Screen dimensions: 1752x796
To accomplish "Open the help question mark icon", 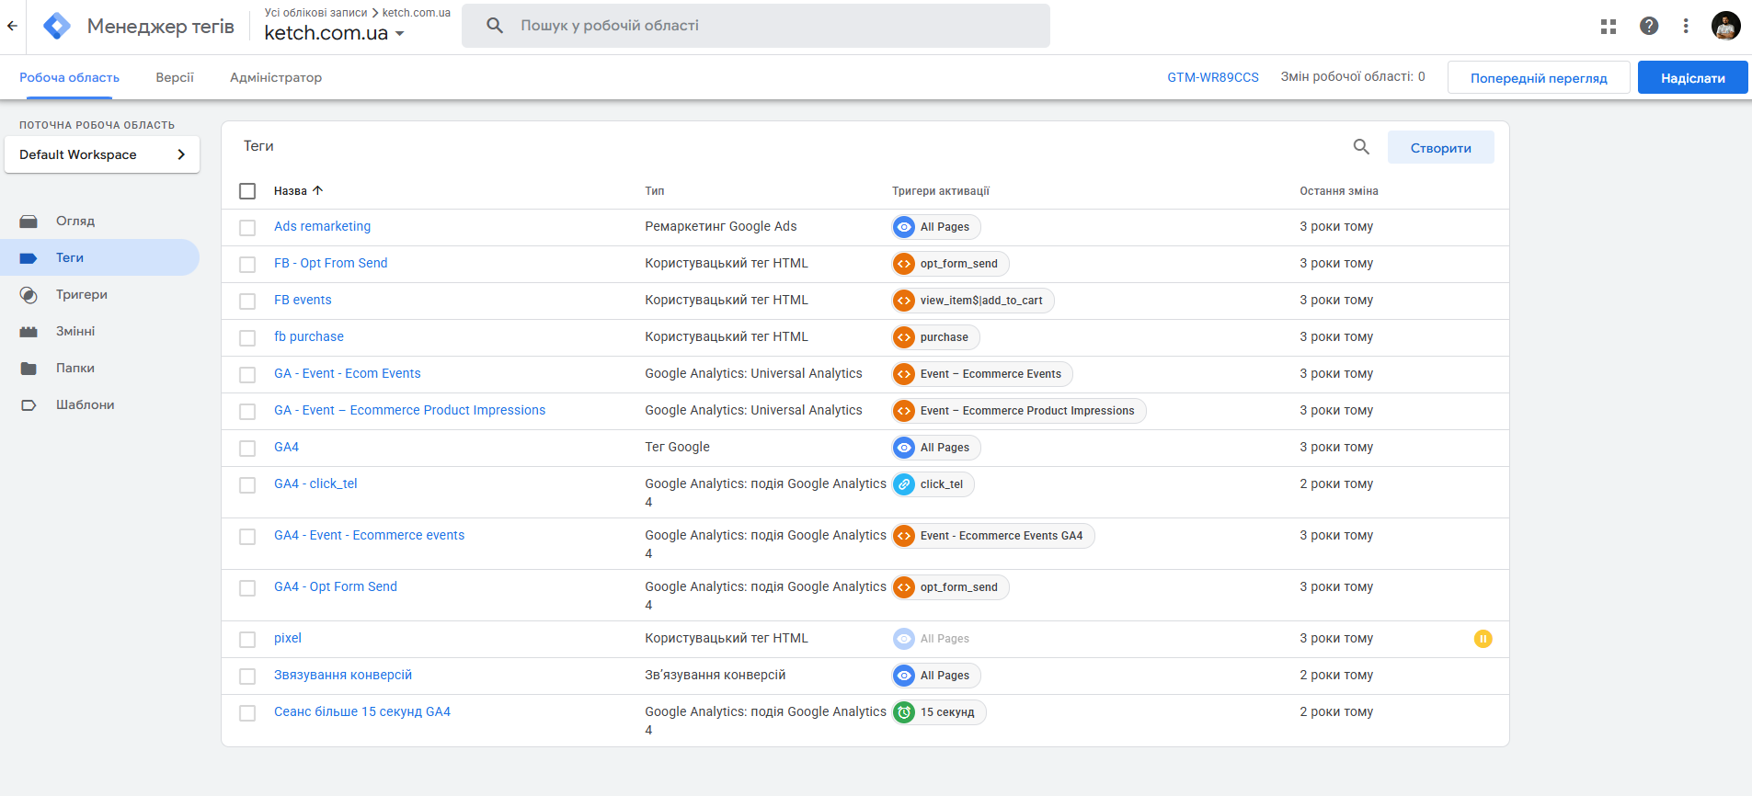I will [1649, 27].
